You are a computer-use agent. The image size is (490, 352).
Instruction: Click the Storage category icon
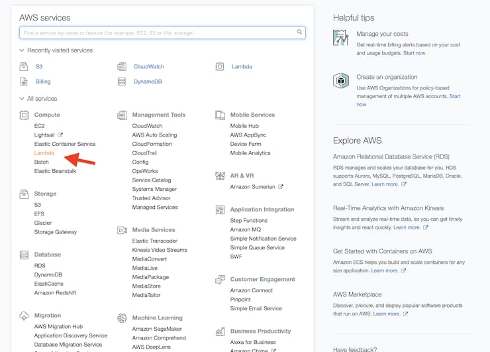pos(24,194)
